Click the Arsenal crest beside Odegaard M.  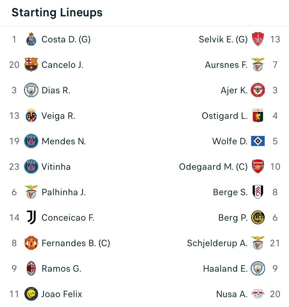coord(258,167)
